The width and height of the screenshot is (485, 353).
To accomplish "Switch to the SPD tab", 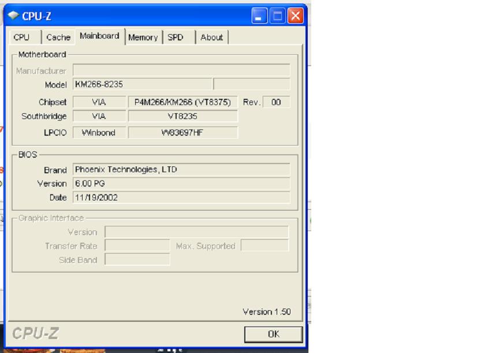I will [179, 38].
